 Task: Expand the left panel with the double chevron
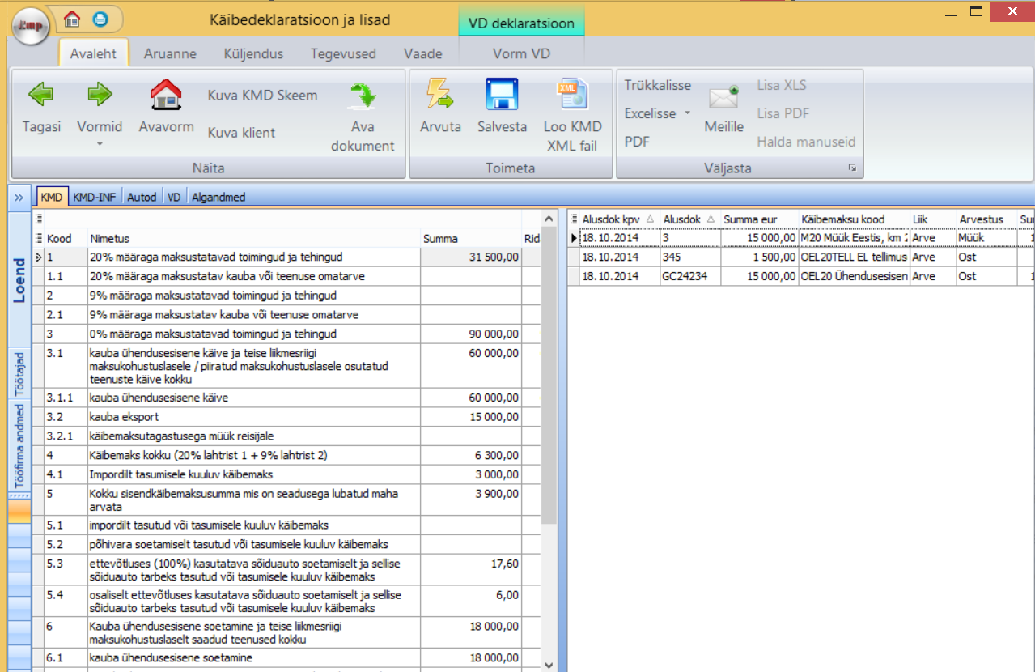[18, 198]
